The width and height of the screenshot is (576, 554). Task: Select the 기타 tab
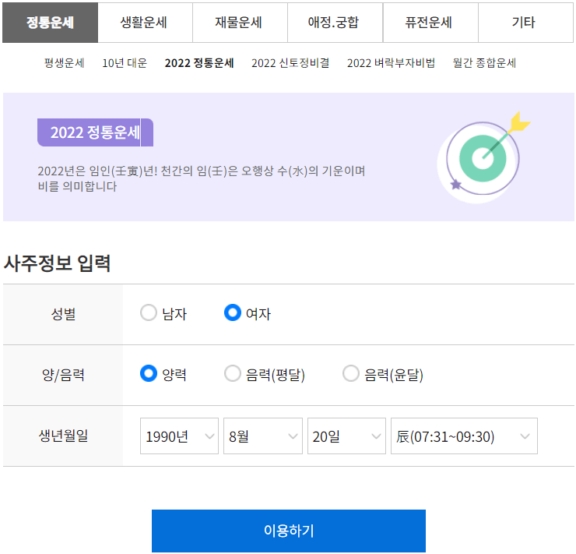[525, 23]
